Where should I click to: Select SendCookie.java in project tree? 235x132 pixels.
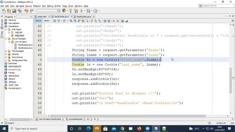pyautogui.click(x=25, y=48)
